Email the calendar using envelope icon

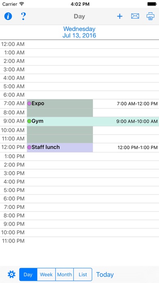click(135, 16)
